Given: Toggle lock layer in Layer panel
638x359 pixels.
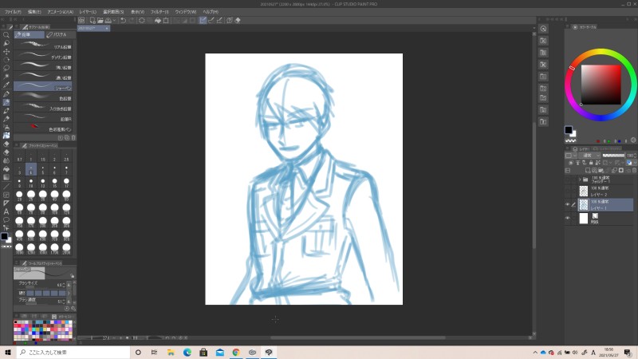Looking at the screenshot, I should 591,163.
